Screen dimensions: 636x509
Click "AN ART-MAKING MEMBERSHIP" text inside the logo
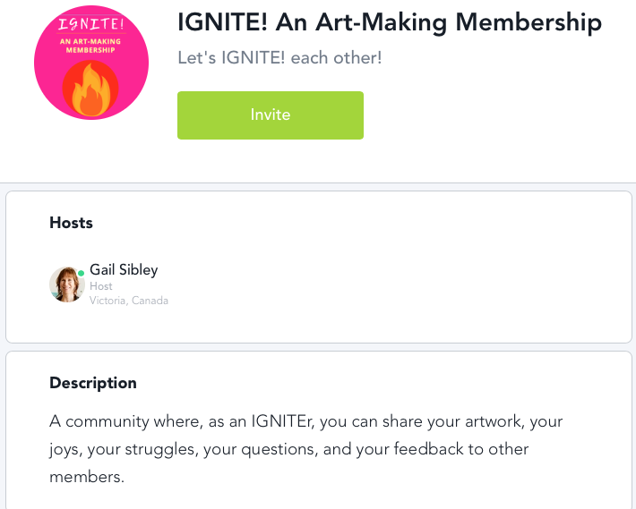pos(90,45)
